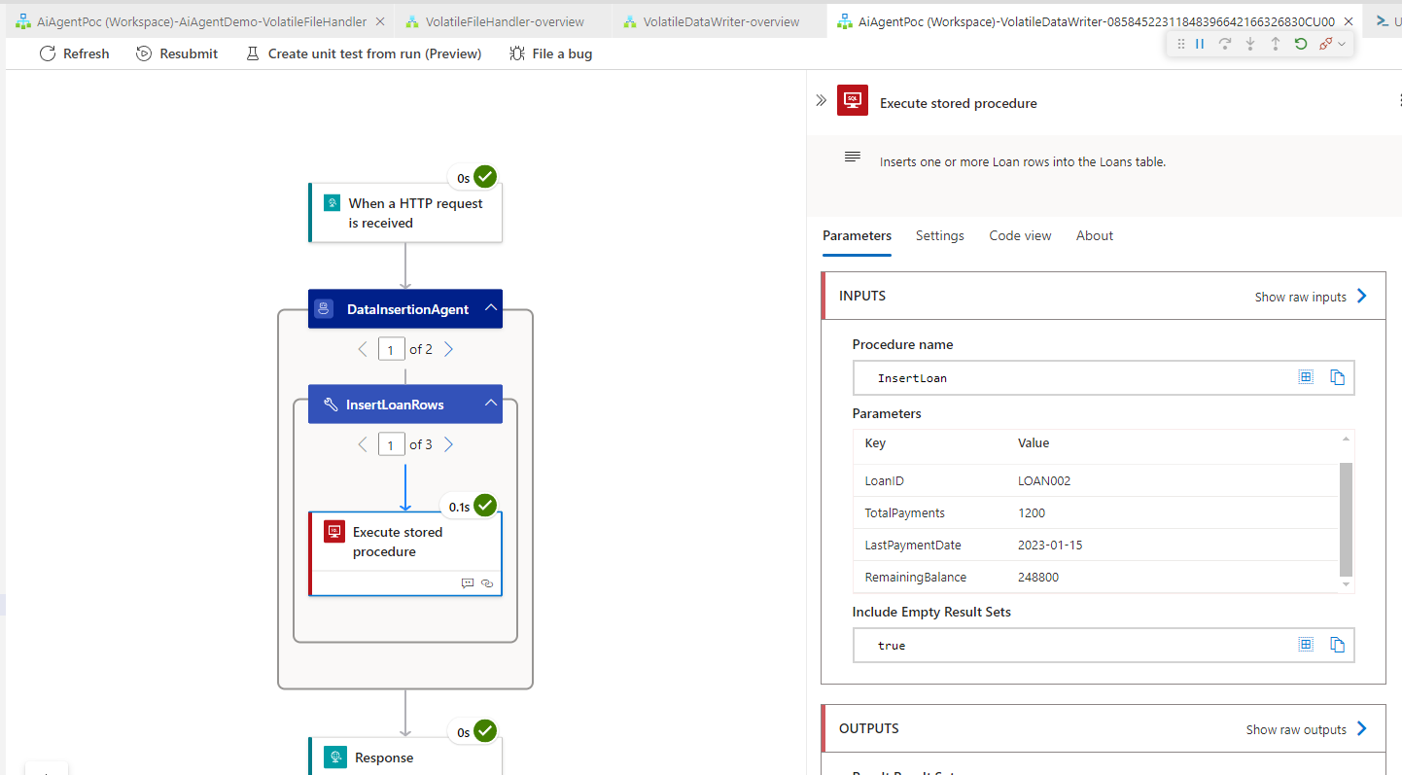1402x775 pixels.
Task: Copy the InsertLoan procedure name value
Action: [1337, 377]
